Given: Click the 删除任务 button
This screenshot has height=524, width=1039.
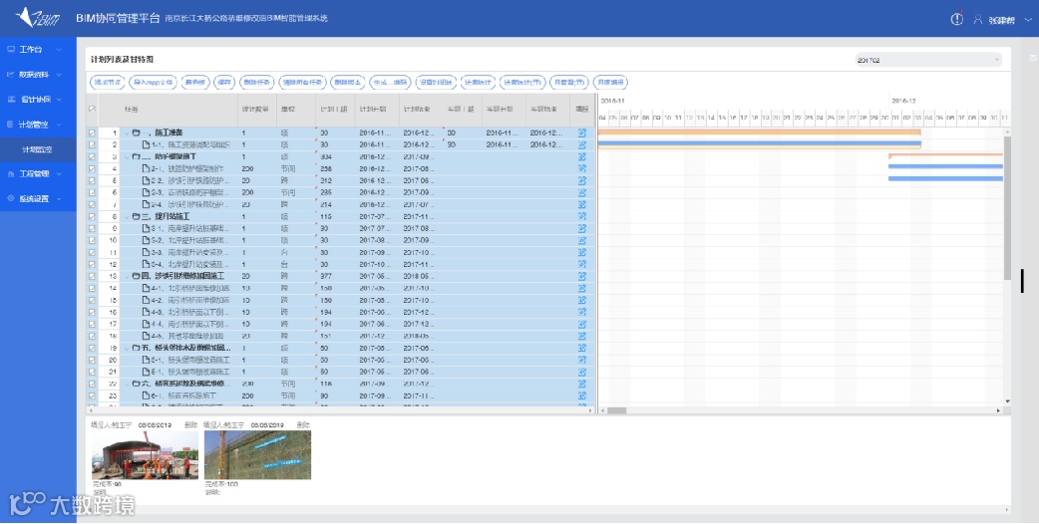Looking at the screenshot, I should point(256,83).
